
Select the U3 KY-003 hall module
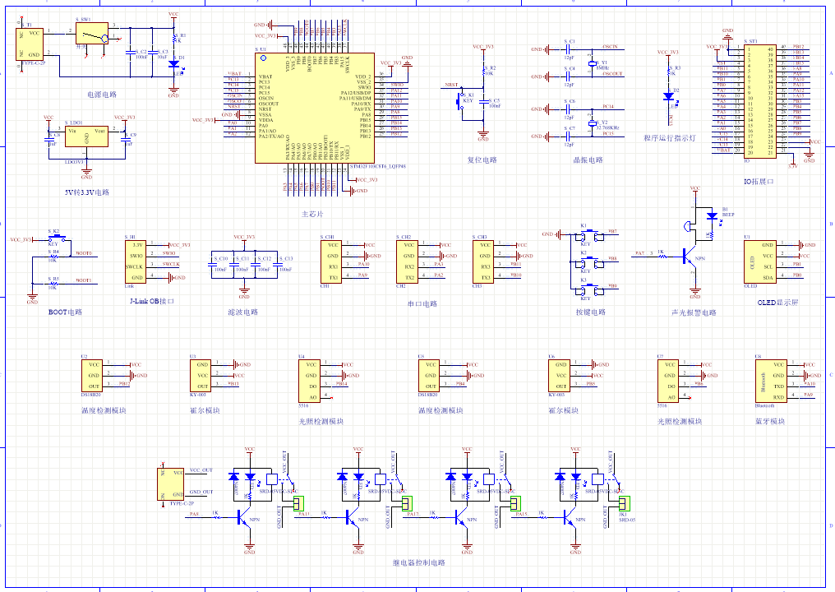pyautogui.click(x=201, y=376)
